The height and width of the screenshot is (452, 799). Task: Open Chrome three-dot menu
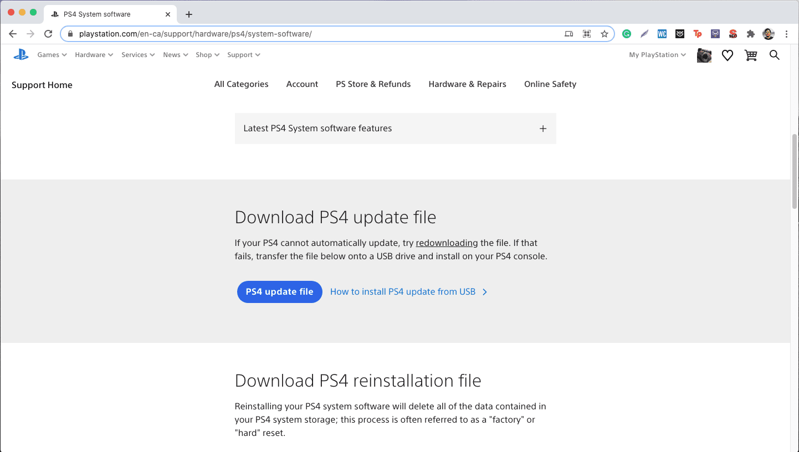pyautogui.click(x=787, y=34)
